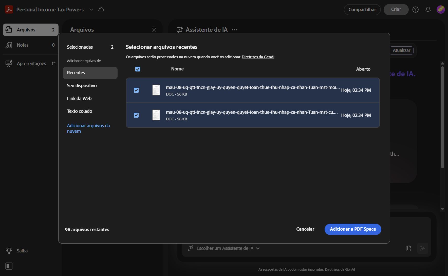The height and width of the screenshot is (276, 448).
Task: Click the Adicionar a PDF Space button
Action: coord(353,229)
